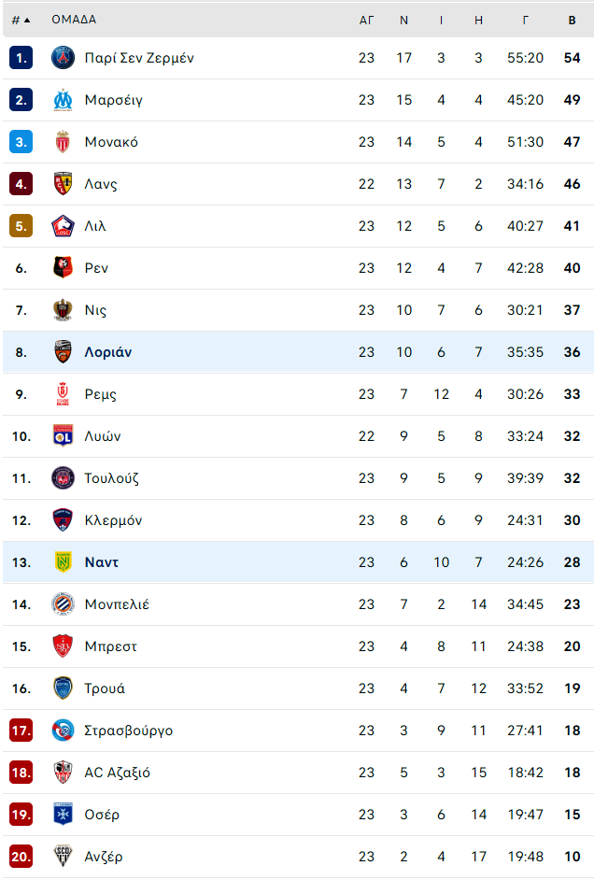Open the Ναντ team link
This screenshot has height=880, width=594.
coord(102,562)
